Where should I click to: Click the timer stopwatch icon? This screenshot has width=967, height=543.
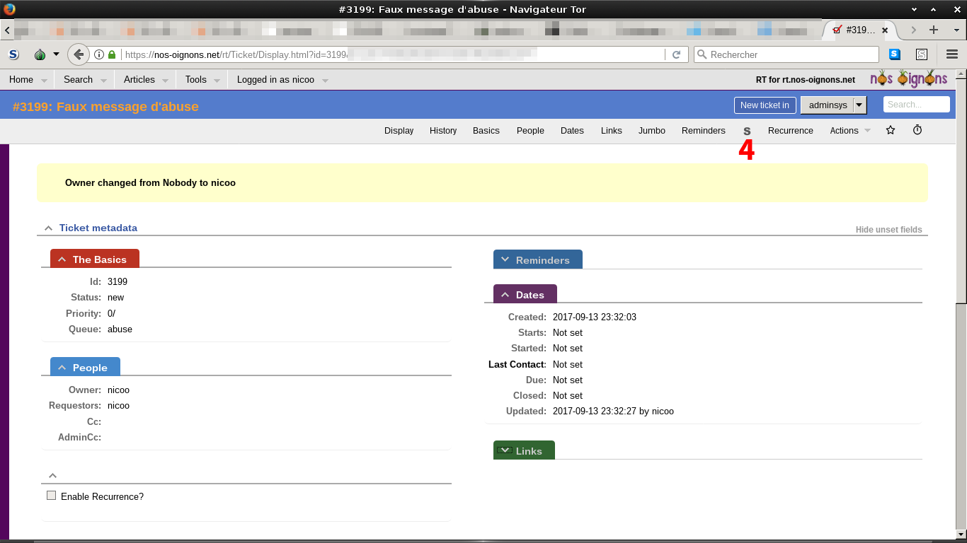917,130
